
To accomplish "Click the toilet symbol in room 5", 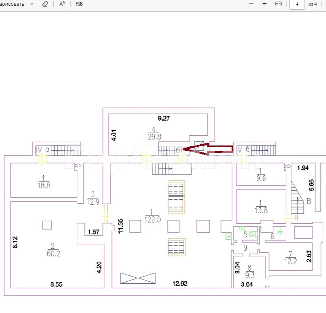I will [x=254, y=234].
